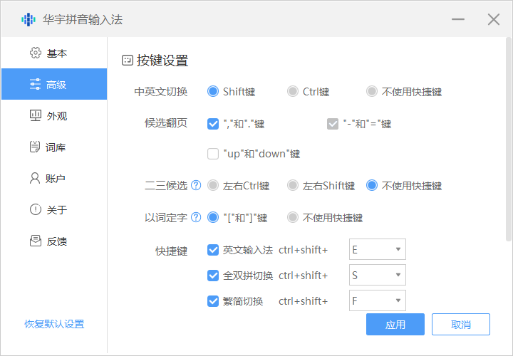The width and height of the screenshot is (513, 356).
Task: Click the vertical scrollbar of settings panel
Action: pyautogui.click(x=507, y=142)
